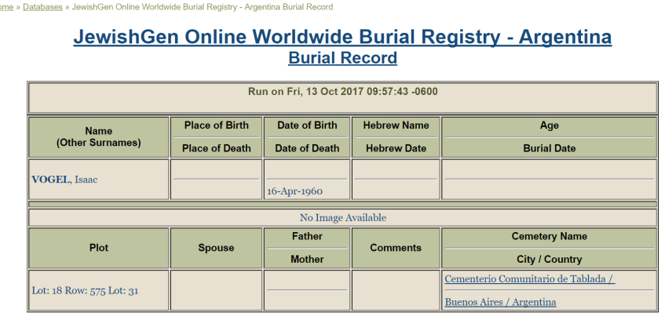This screenshot has width=665, height=320.
Task: Click the Cemetery Name header label
Action: click(549, 236)
